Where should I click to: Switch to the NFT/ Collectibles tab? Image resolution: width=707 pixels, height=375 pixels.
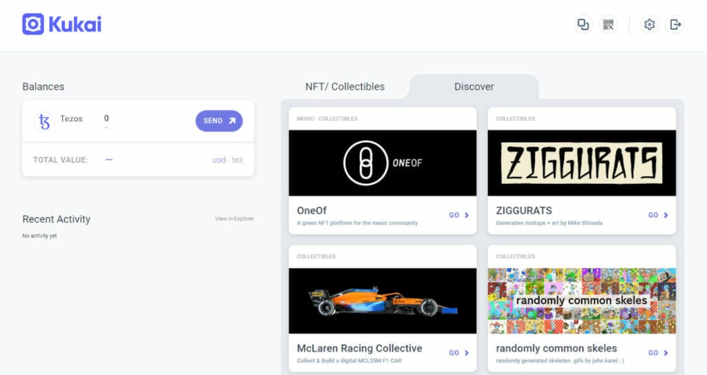[345, 86]
